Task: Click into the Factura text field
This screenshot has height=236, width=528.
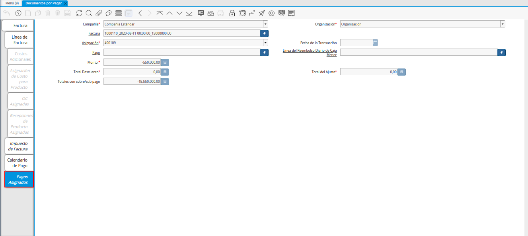Action: 182,33
